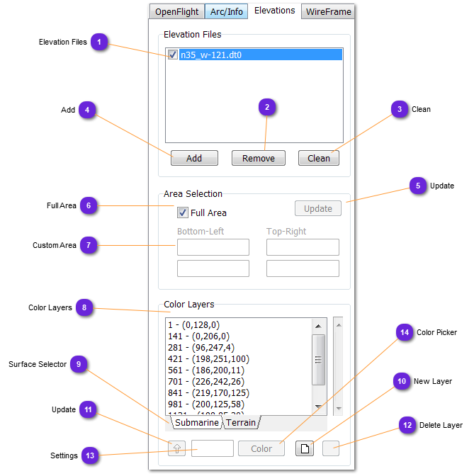This screenshot has width=474, height=476.
Task: Click the Add elevation file button
Action: point(194,158)
